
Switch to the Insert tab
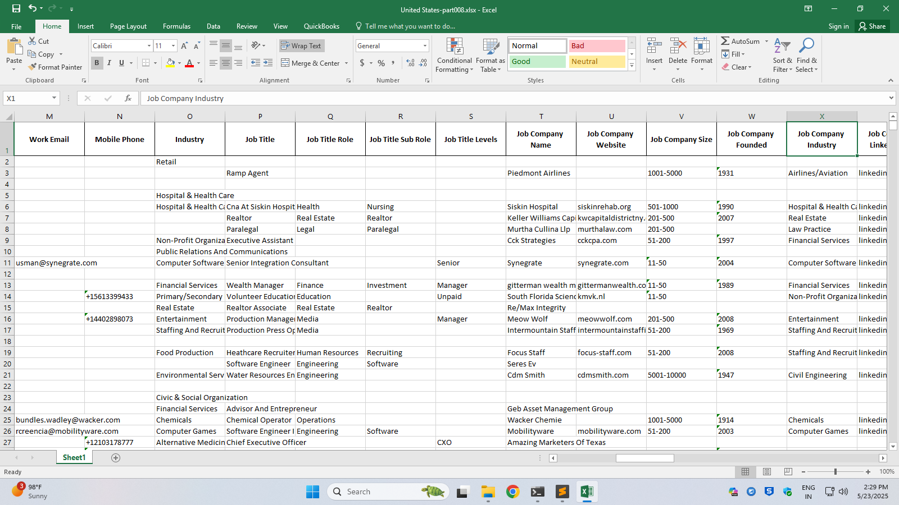85,26
